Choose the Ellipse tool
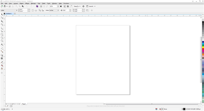Image resolution: width=204 pixels, height=111 pixels. (x=2, y=37)
